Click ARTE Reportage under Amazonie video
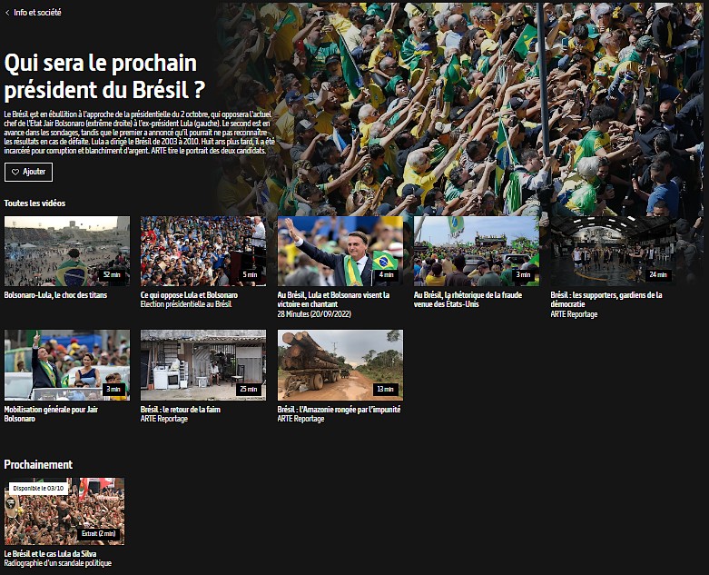Image resolution: width=709 pixels, height=575 pixels. tap(300, 419)
